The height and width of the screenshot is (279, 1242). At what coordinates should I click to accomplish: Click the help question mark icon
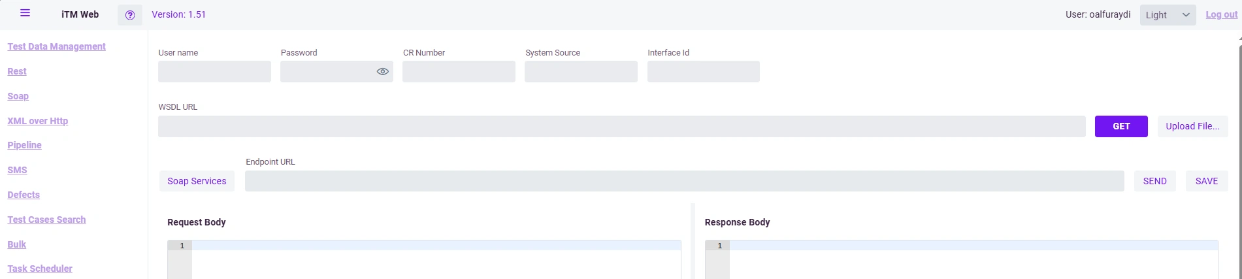tap(130, 15)
